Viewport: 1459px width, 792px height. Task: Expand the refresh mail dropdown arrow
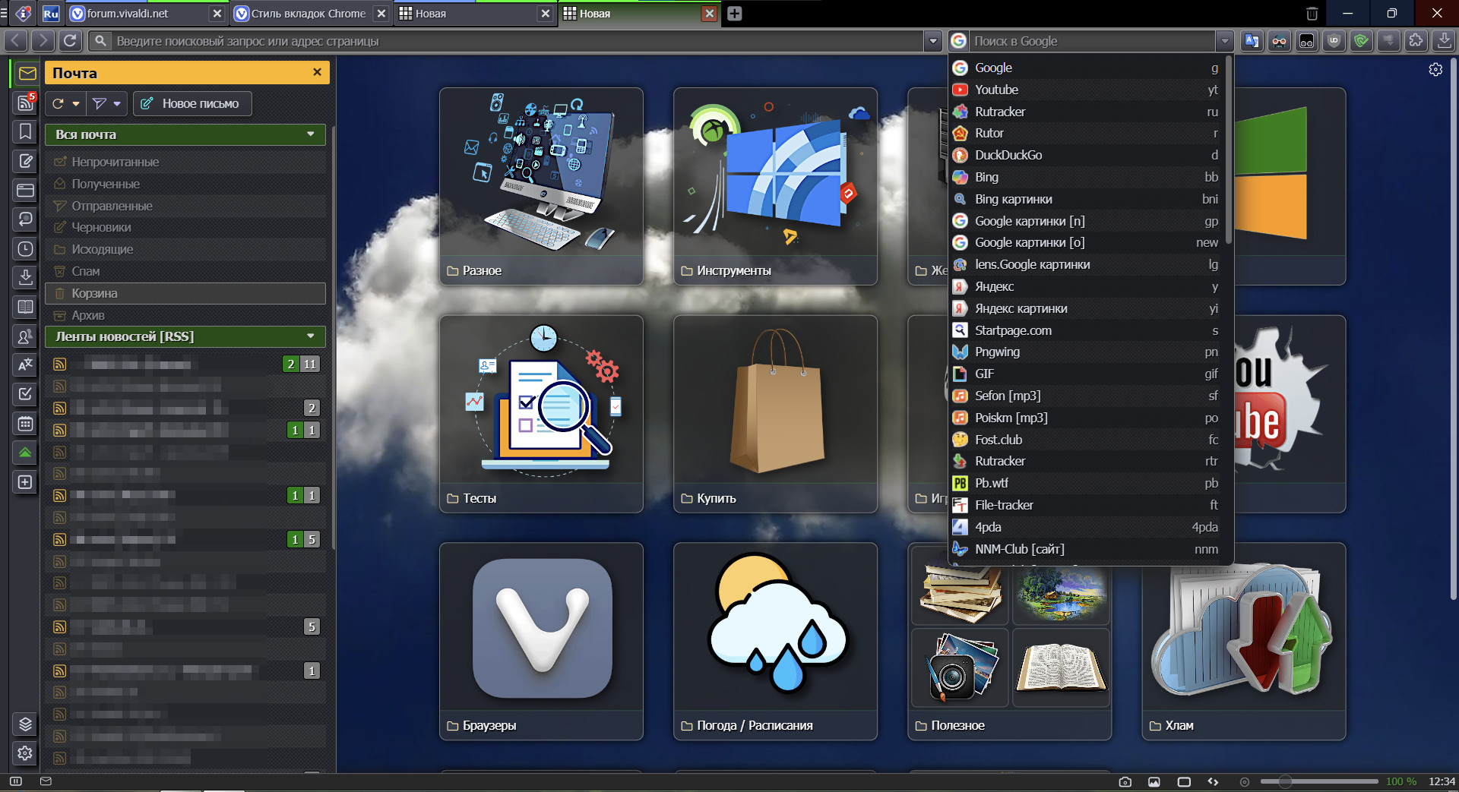pos(76,103)
